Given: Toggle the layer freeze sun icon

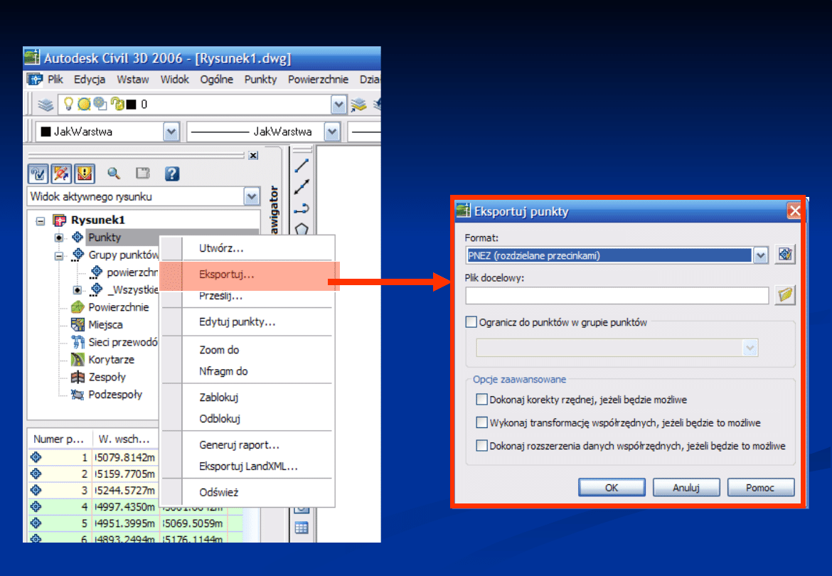Looking at the screenshot, I should (84, 104).
